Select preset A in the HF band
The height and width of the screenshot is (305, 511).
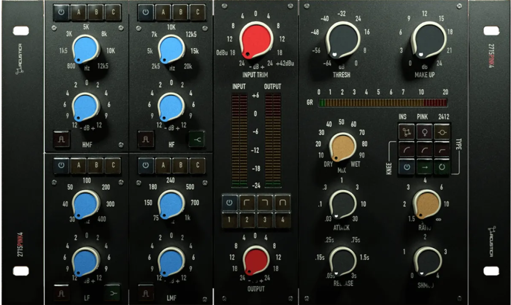click(x=163, y=12)
